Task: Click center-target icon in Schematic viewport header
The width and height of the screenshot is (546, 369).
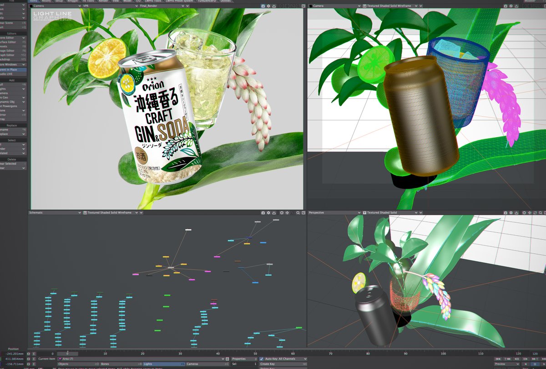Action: 282,212
